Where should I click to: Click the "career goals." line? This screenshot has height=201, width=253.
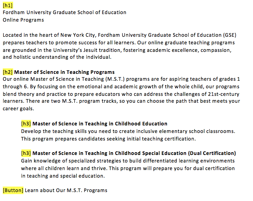(18, 109)
